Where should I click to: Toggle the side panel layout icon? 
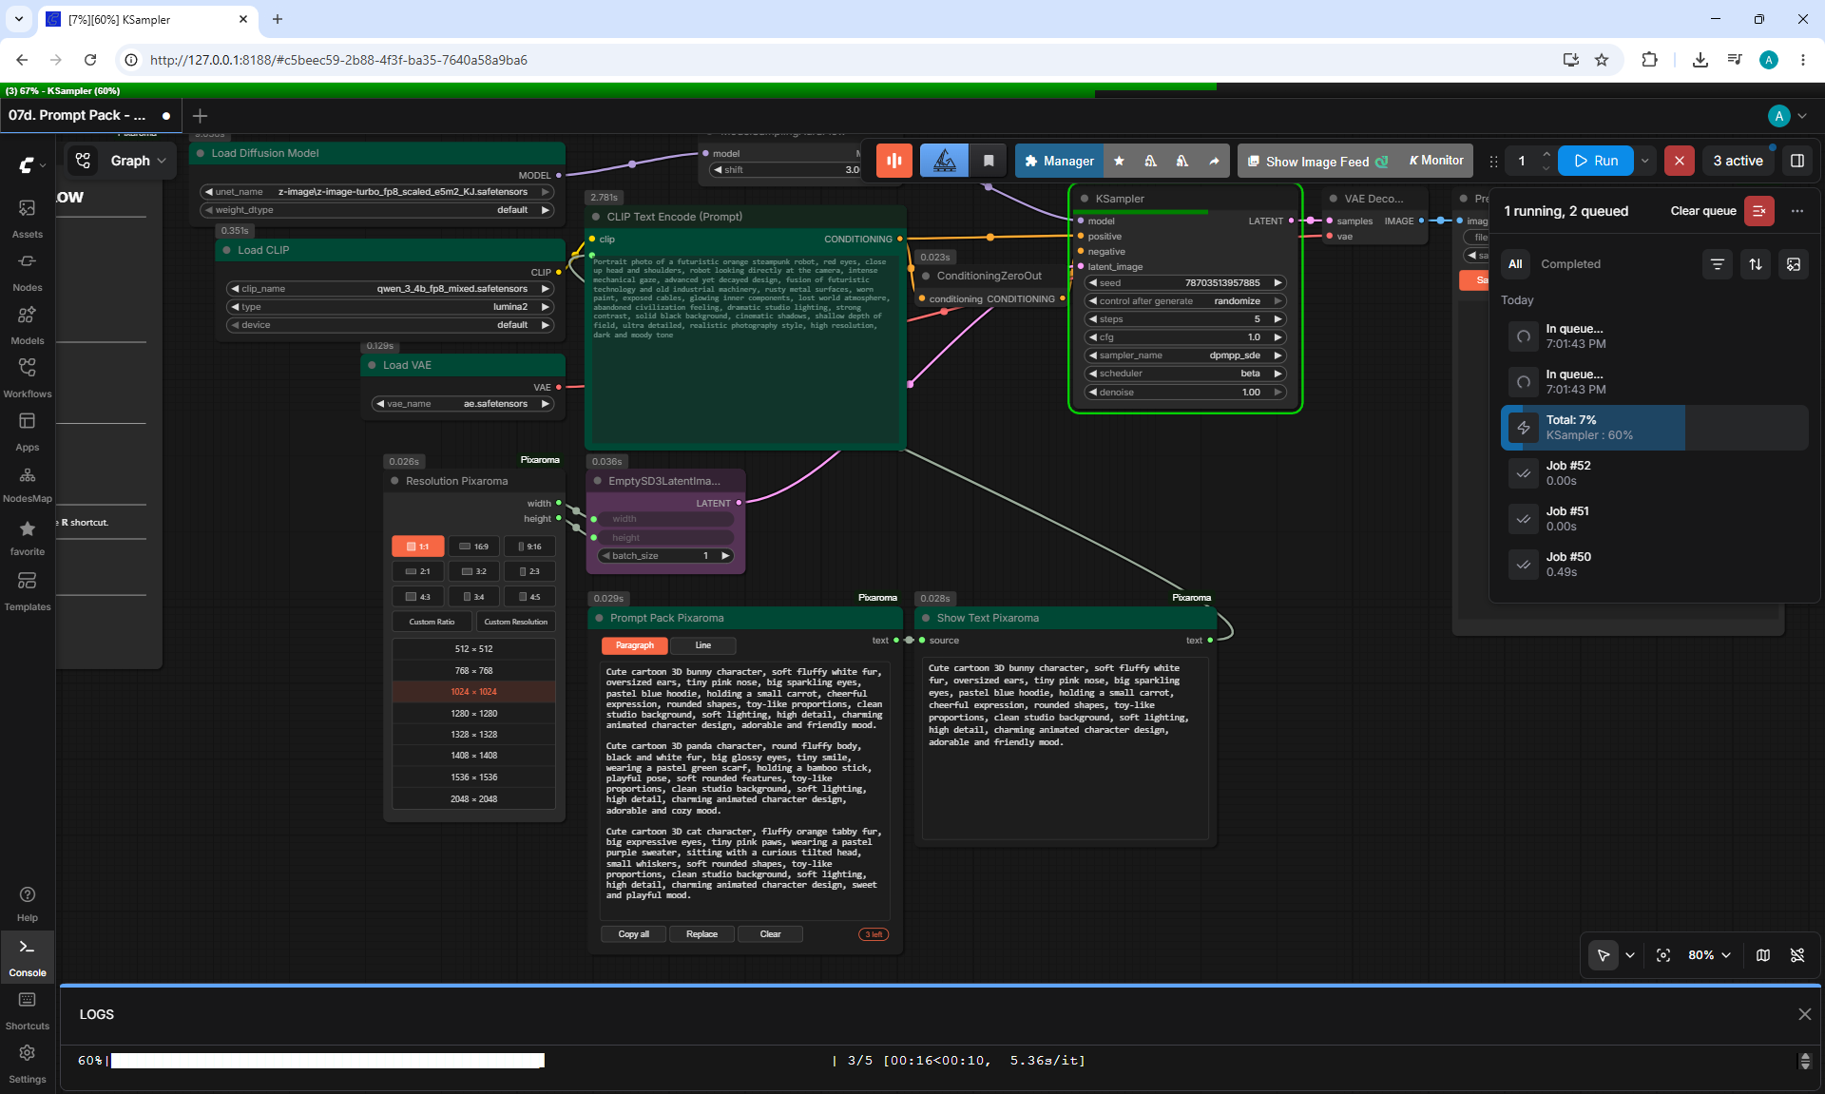(1797, 161)
